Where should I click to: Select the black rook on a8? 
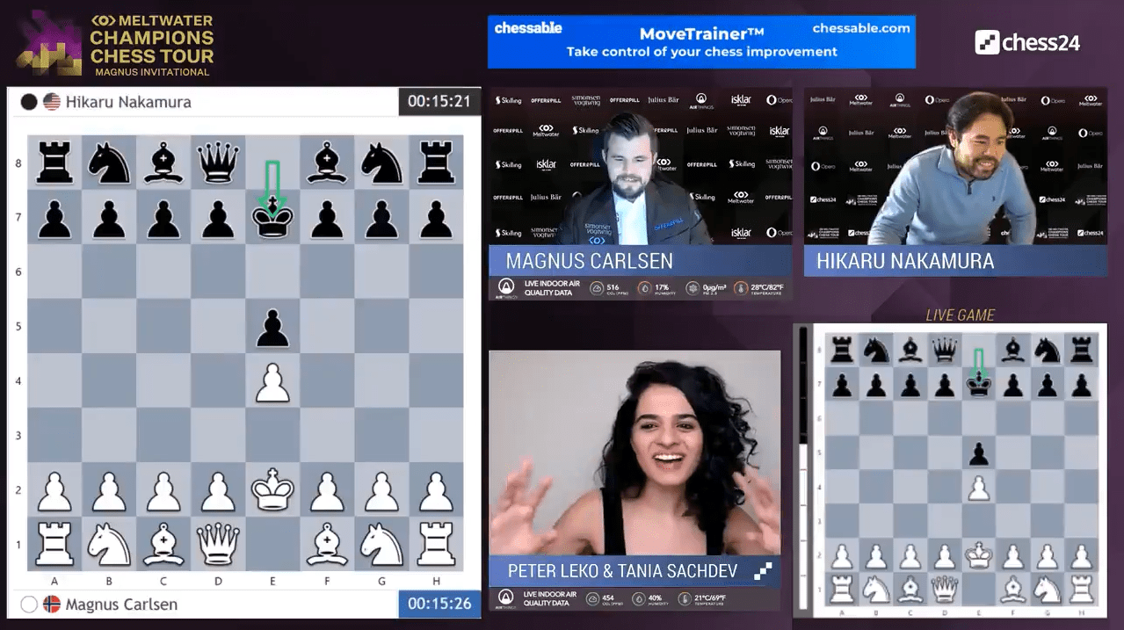click(x=54, y=164)
